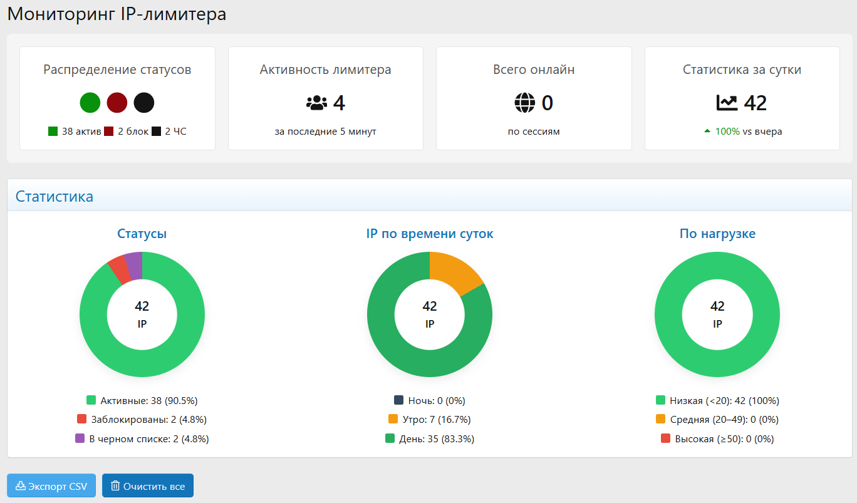The image size is (857, 503).
Task: Click the green circle in Распределение статусов
Action: (x=90, y=103)
